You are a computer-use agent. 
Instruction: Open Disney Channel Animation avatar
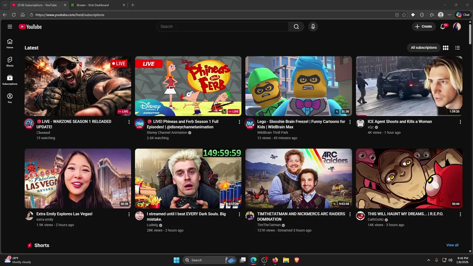139,123
